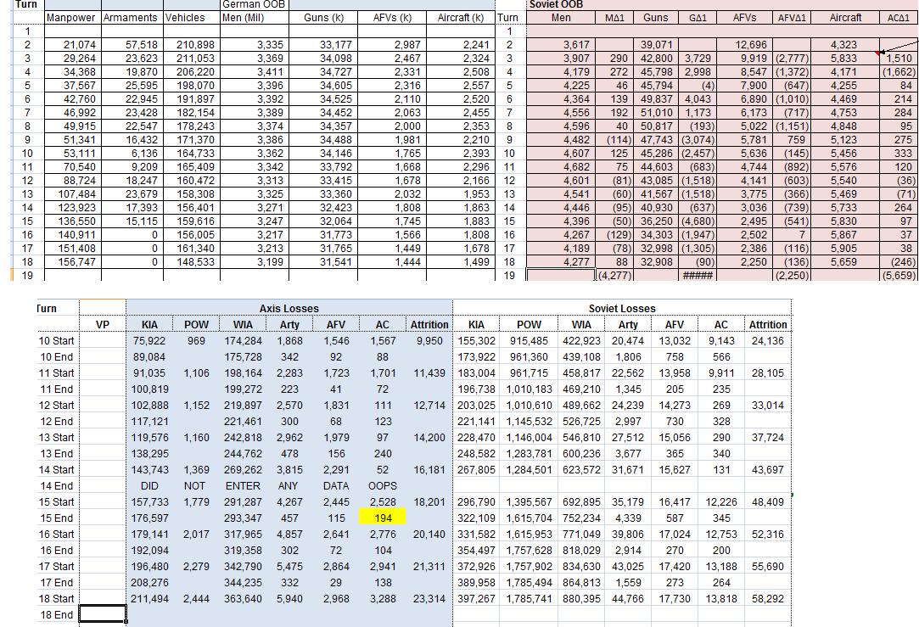The width and height of the screenshot is (919, 627).
Task: Select Soviet POW value 1,785,741
Action: 529,599
